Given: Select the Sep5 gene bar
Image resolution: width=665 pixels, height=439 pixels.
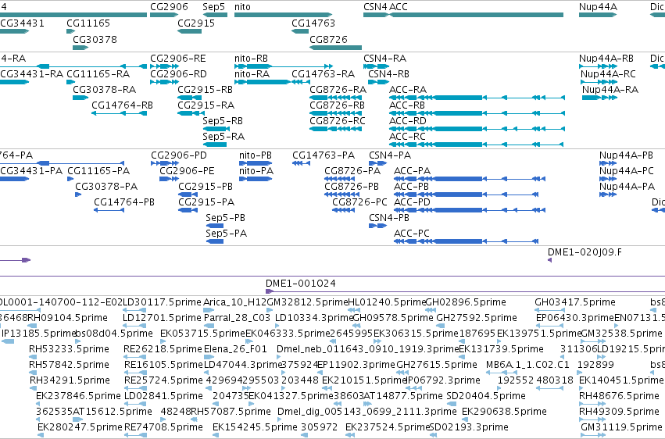Looking at the screenshot, I should point(215,15).
